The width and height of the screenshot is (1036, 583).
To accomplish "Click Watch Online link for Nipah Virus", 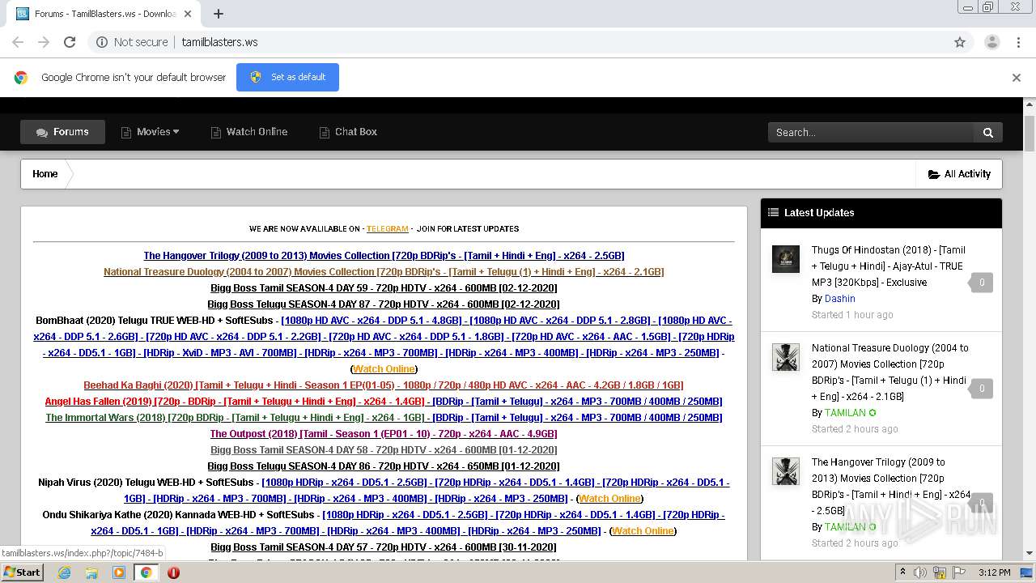I will 609,499.
